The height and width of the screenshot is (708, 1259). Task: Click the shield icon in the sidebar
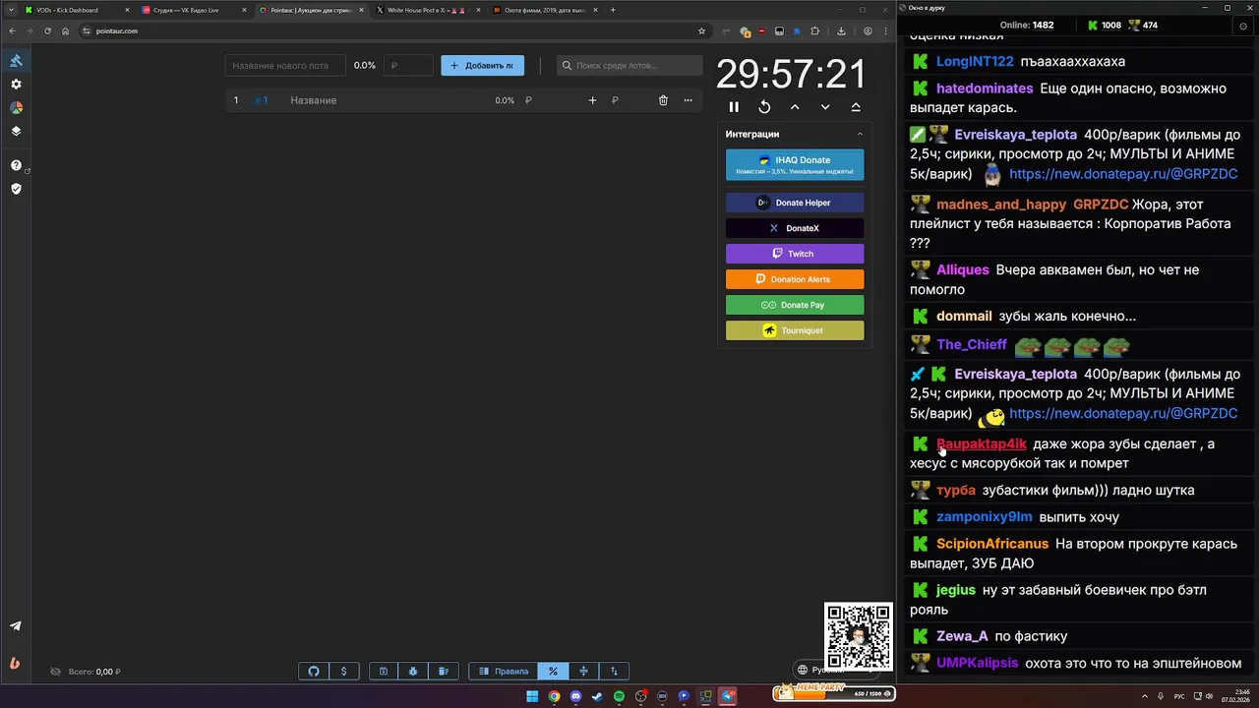coord(16,189)
